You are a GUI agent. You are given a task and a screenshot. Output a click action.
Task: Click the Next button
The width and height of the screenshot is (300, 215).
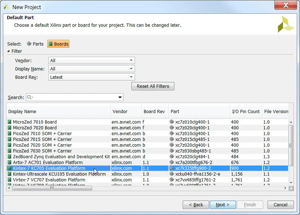[223, 205]
